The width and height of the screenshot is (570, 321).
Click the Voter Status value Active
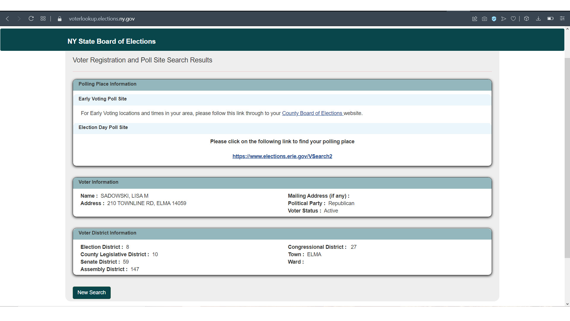pyautogui.click(x=331, y=211)
